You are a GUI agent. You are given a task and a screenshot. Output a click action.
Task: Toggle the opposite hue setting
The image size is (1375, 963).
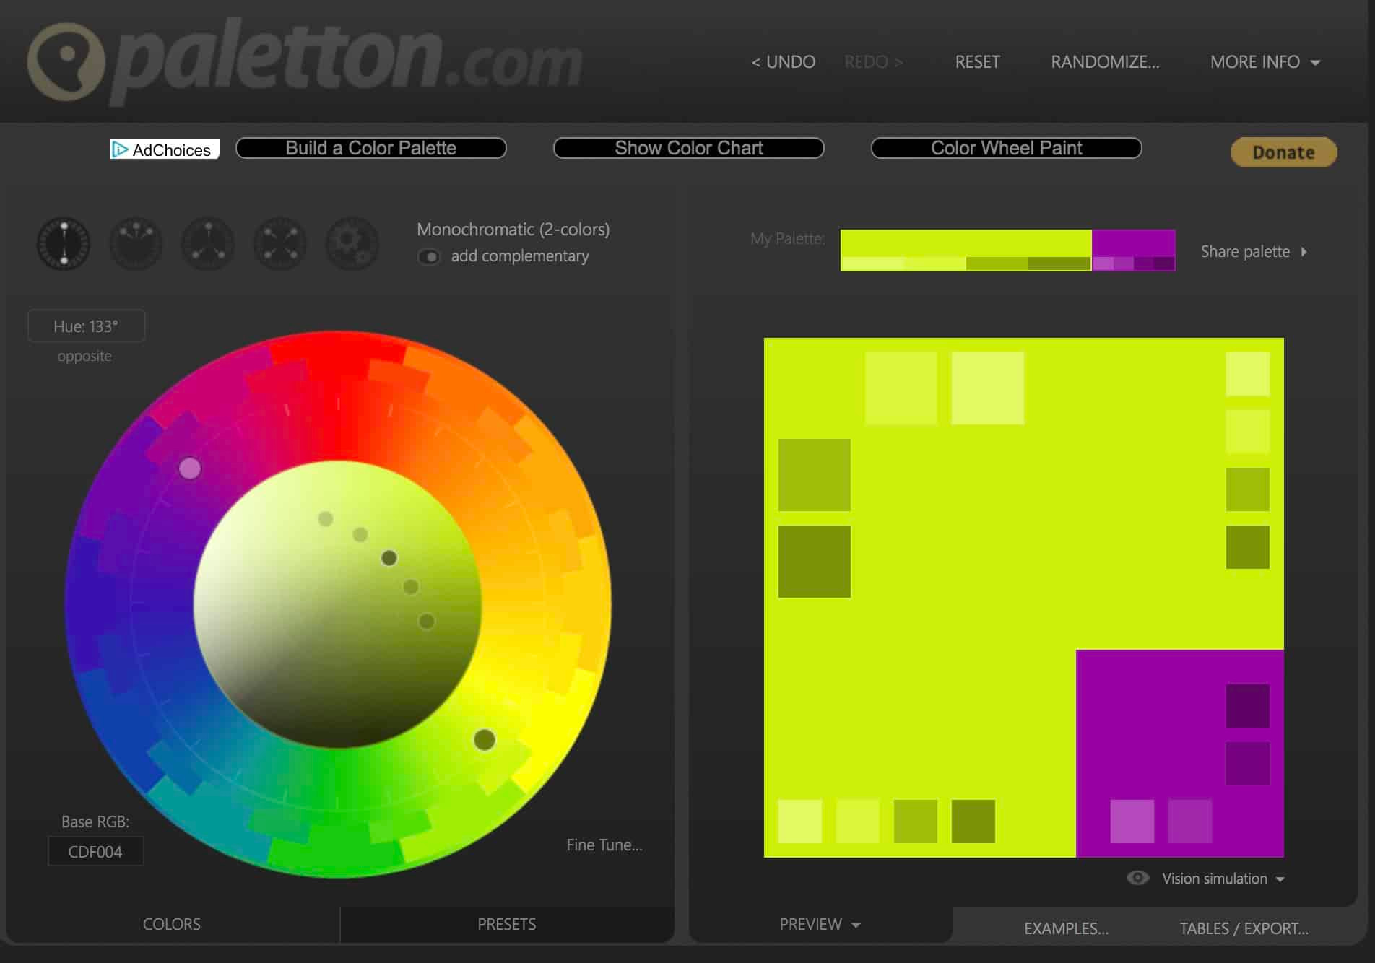point(85,355)
